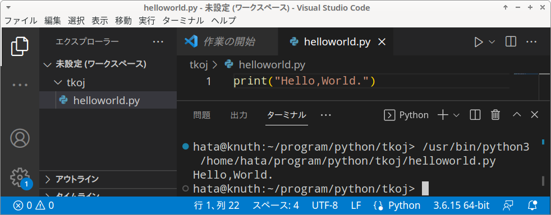Open helloworld.py in the explorer tree
Viewport: 551px width, 215px height.
coord(108,101)
